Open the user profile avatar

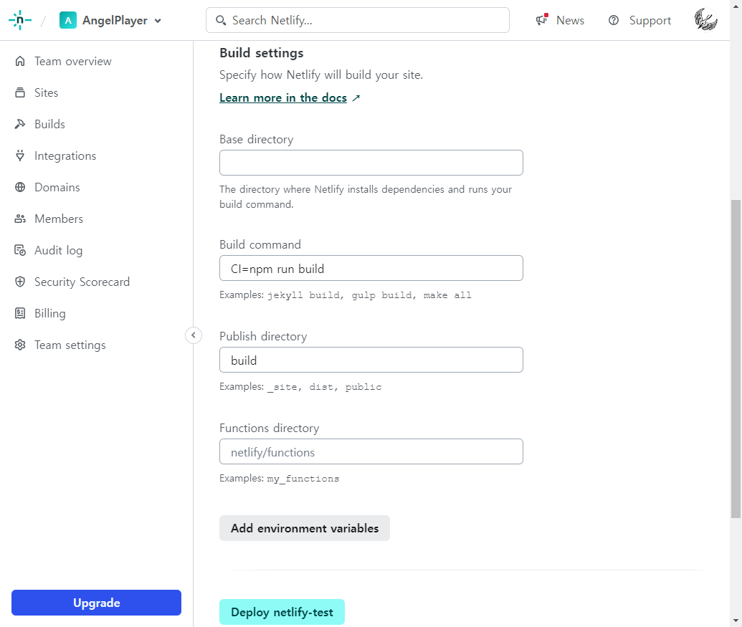[705, 20]
